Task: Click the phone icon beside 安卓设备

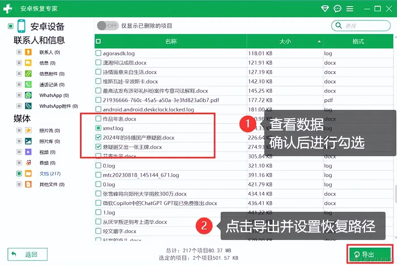Action: (21, 26)
